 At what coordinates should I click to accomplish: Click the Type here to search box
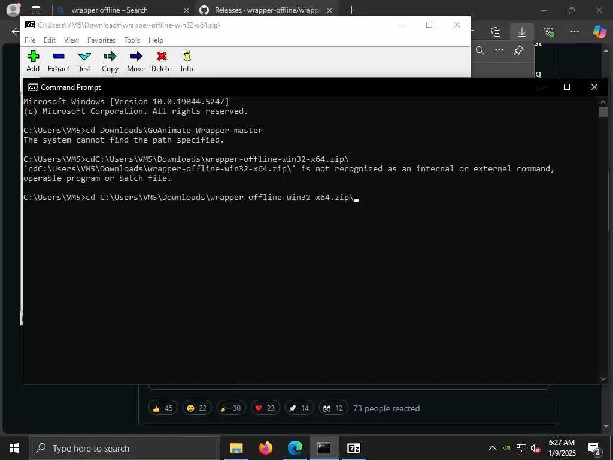(x=125, y=448)
